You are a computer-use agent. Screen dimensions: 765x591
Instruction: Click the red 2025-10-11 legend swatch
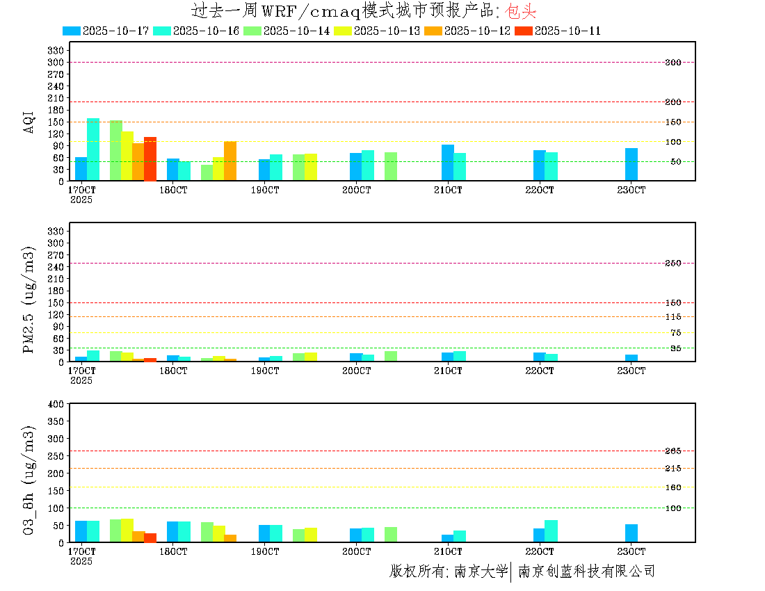[x=524, y=31]
